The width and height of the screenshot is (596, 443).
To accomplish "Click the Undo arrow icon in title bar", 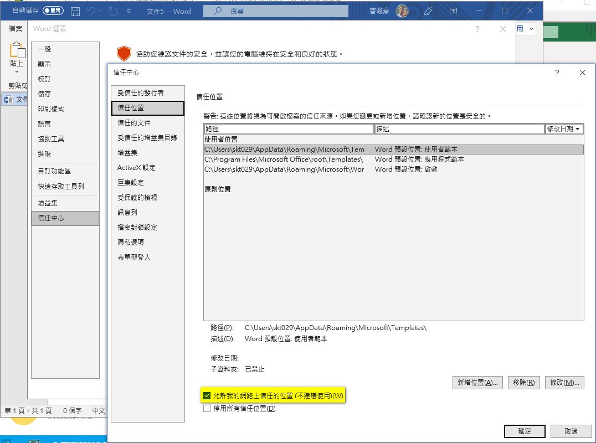I will tap(91, 11).
